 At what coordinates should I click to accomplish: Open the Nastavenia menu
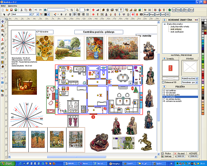click(x=13, y=6)
